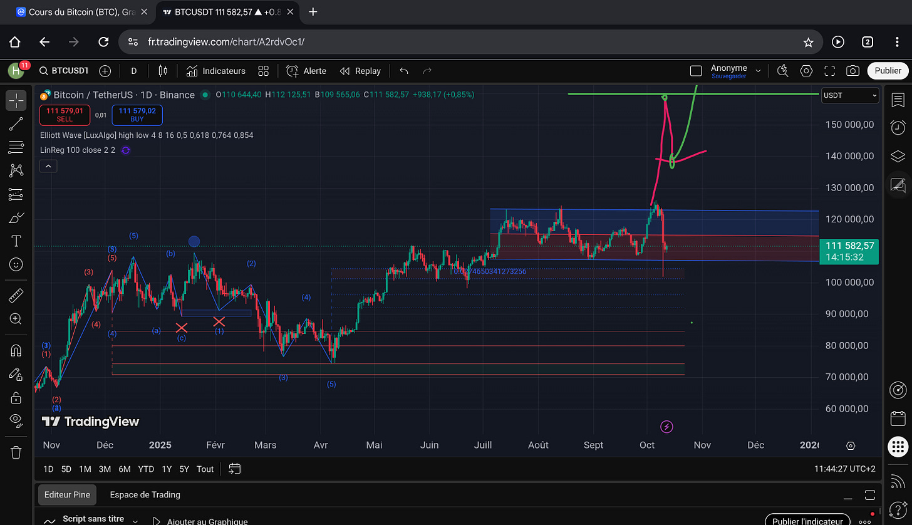Image resolution: width=912 pixels, height=525 pixels.
Task: Open the ideas target icon panel
Action: 898,390
